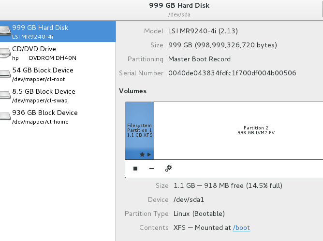Viewport: 323px width, 241px height.
Task: Open the /boot mount point link
Action: [x=241, y=227]
